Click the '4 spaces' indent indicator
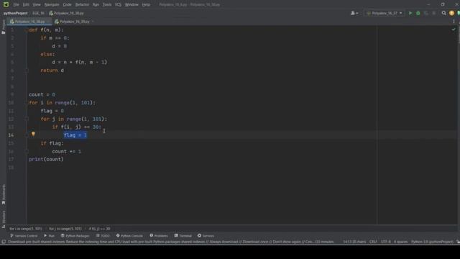460x259 pixels. tap(401, 242)
